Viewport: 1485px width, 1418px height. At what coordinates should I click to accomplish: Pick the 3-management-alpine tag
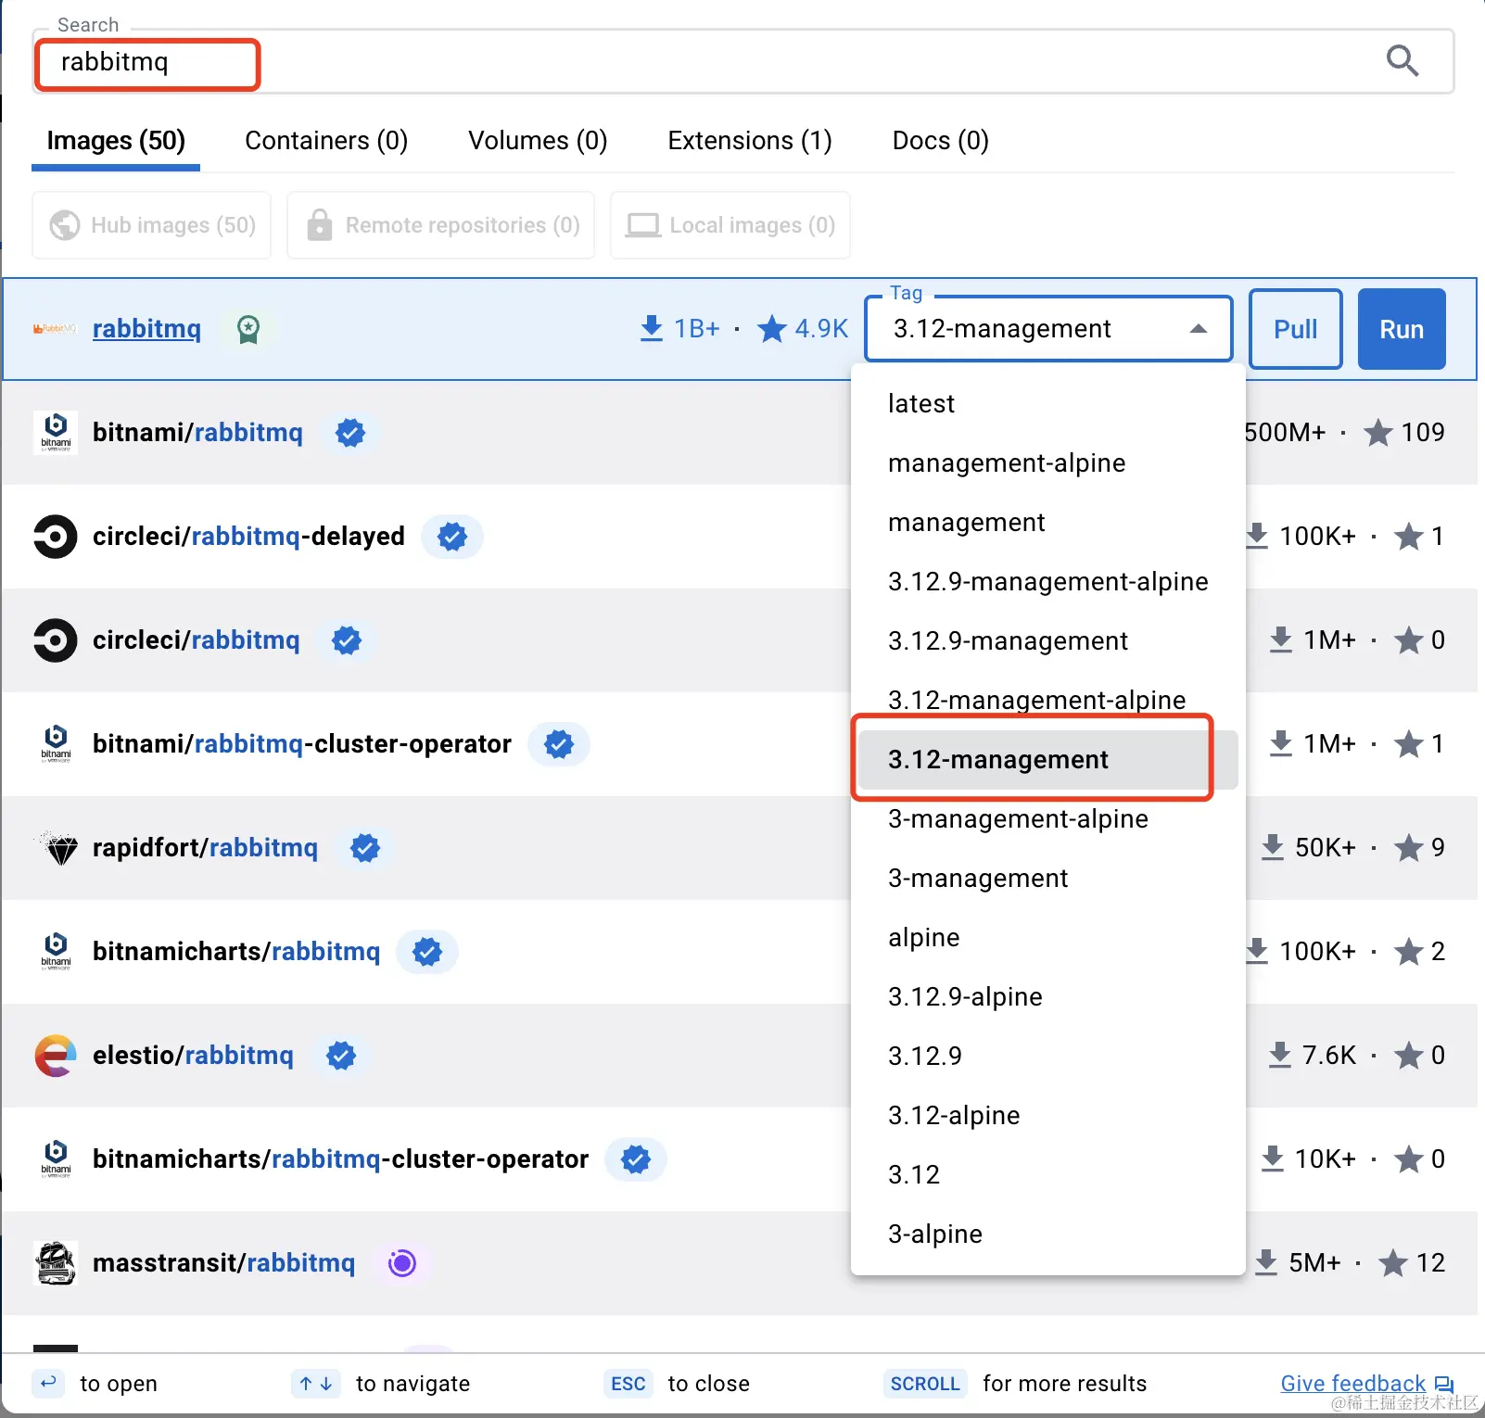coord(1048,819)
